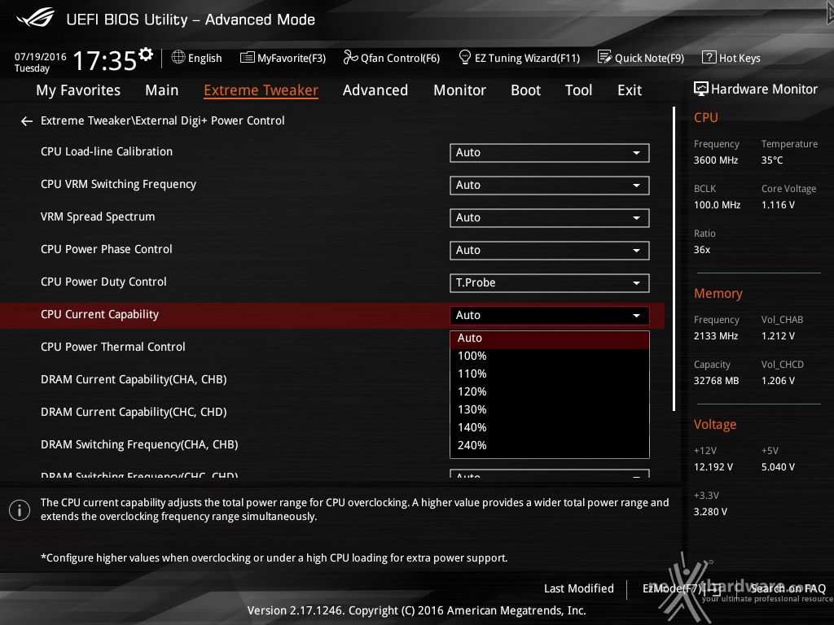Screen dimensions: 834x625
Task: Click the Quick Note pencil icon
Action: tap(605, 57)
